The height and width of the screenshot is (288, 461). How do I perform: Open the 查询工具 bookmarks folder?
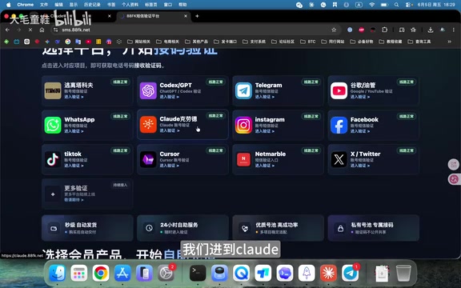(x=419, y=42)
